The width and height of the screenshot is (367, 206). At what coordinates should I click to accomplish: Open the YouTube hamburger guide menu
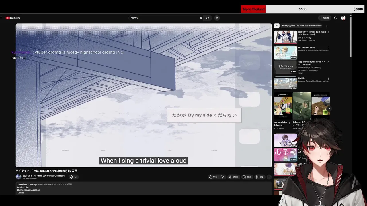(1, 18)
